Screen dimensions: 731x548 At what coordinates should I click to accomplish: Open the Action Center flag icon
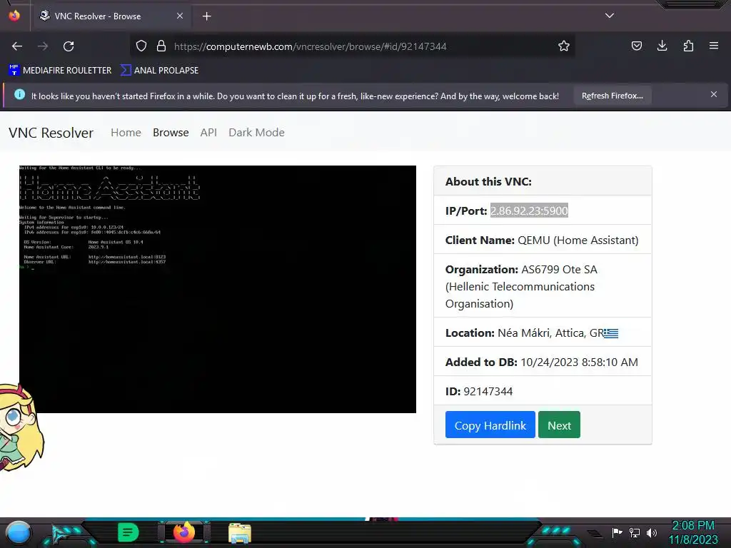click(x=617, y=532)
